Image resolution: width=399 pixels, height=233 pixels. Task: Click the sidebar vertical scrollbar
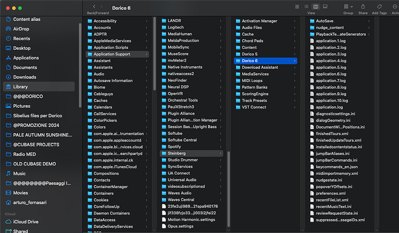(x=80, y=65)
